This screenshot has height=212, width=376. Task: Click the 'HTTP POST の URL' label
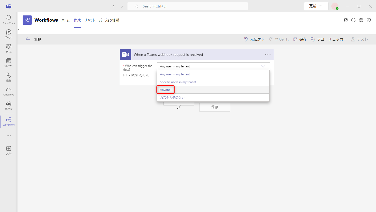click(x=136, y=75)
